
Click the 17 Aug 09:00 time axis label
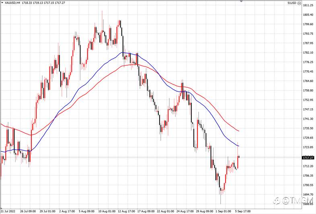(146, 211)
